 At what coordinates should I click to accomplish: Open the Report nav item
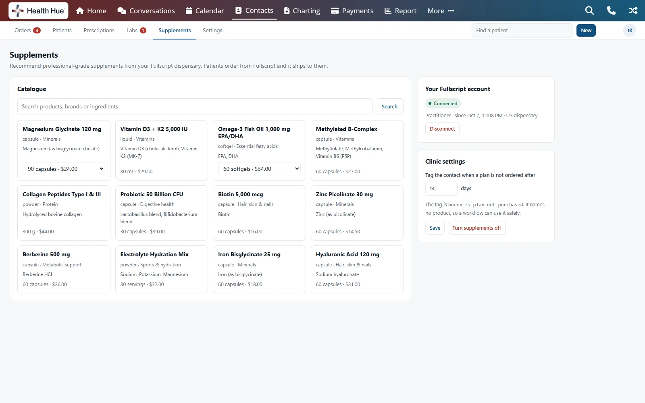(x=400, y=11)
